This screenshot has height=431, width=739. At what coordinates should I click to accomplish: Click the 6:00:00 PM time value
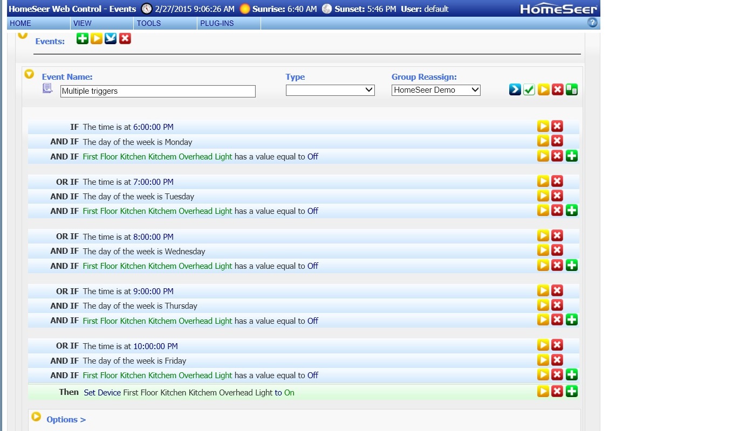pos(153,127)
